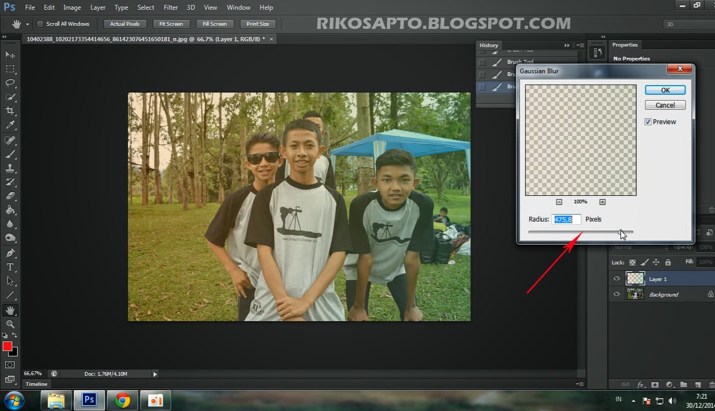Screen dimensions: 715x411
Task: Add a layer style (fx)
Action: click(x=641, y=384)
